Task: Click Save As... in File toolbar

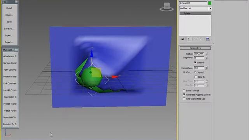Action: [9, 28]
